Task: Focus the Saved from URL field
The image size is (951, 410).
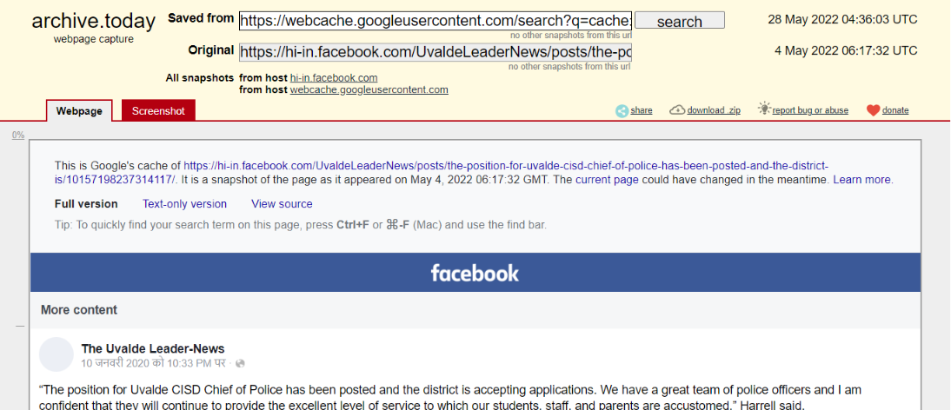Action: (x=436, y=21)
